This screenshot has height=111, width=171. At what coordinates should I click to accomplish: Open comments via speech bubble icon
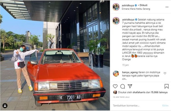tap(123, 86)
